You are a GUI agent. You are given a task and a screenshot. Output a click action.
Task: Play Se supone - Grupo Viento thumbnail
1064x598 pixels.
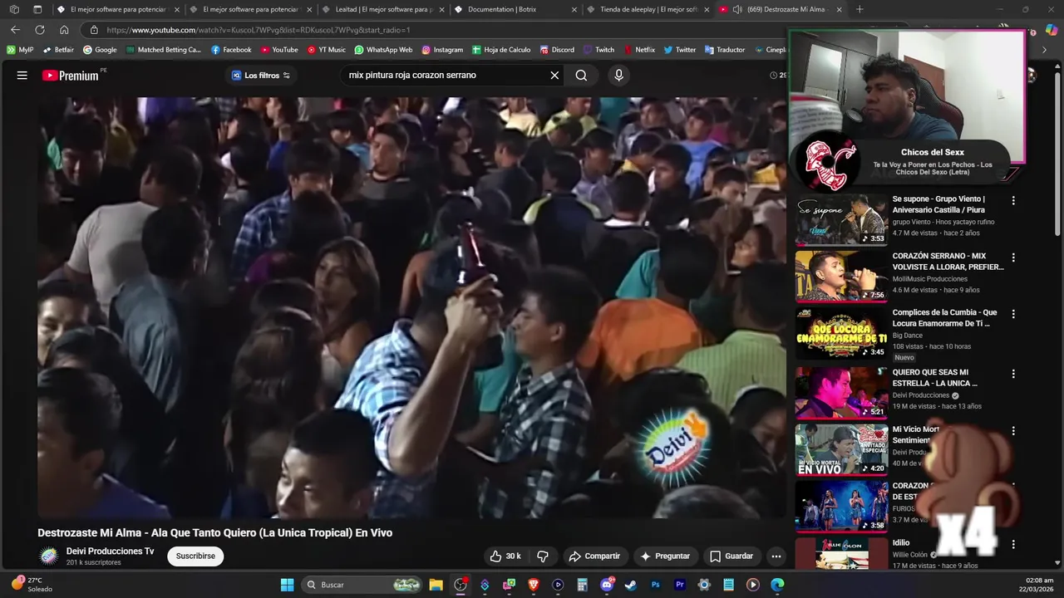tap(841, 220)
